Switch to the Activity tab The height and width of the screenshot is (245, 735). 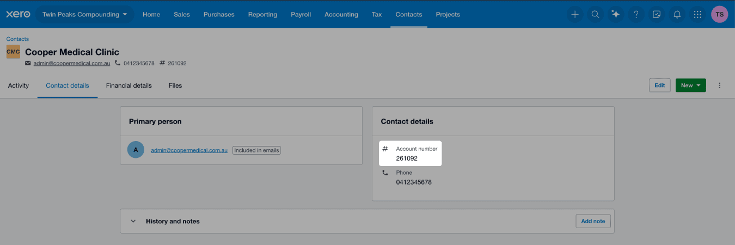pos(19,85)
